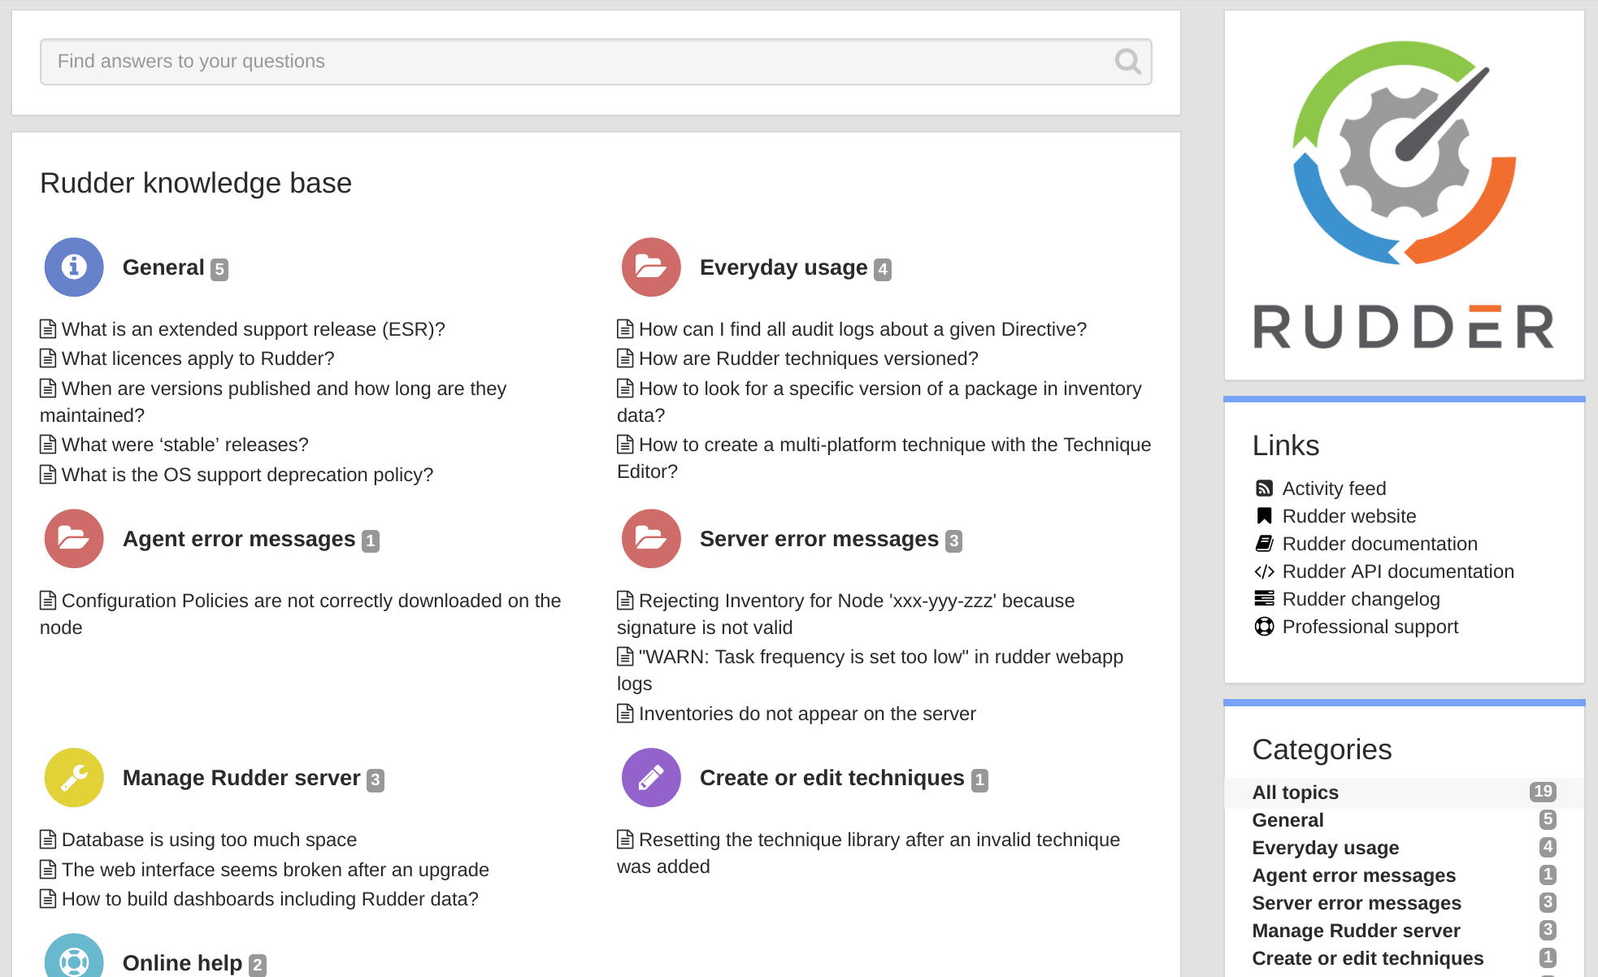Click the Rudder API documentation code icon
The width and height of the screenshot is (1598, 977).
coord(1264,571)
